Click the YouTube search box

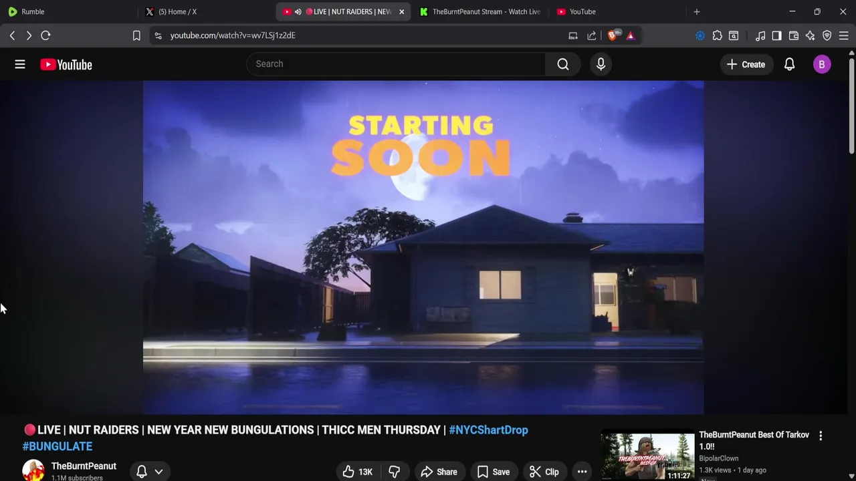[x=396, y=64]
